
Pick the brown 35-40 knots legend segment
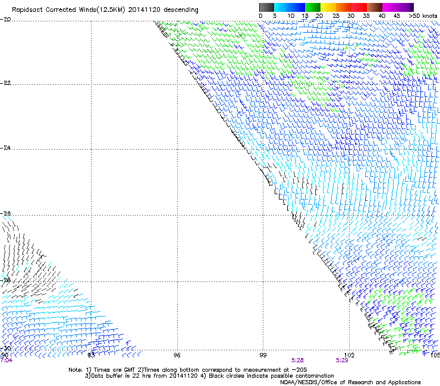point(375,7)
